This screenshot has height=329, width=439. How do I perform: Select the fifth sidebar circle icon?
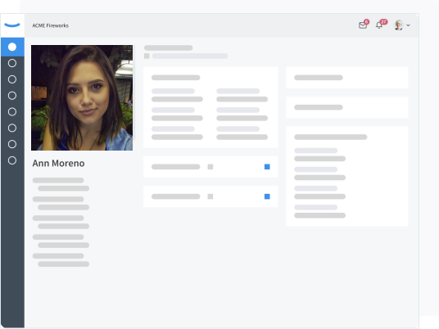[12, 111]
